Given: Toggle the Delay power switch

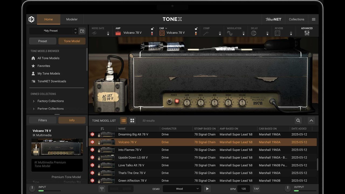Looking at the screenshot, I should click(x=267, y=33).
